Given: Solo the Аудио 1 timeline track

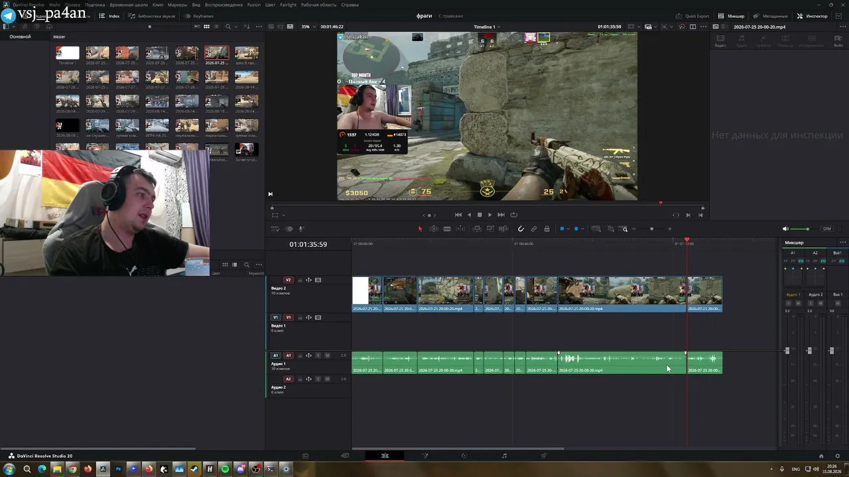Looking at the screenshot, I should tap(318, 356).
